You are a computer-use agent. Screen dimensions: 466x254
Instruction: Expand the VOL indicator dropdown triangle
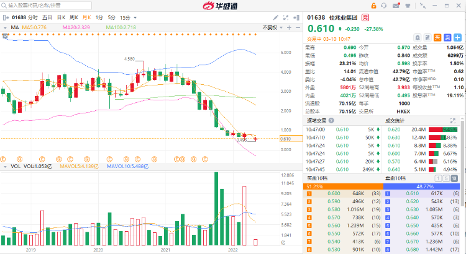pyautogui.click(x=5, y=167)
